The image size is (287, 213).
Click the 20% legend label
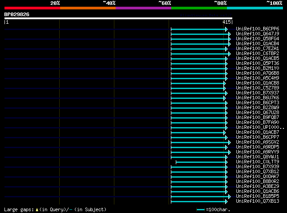point(55,3)
